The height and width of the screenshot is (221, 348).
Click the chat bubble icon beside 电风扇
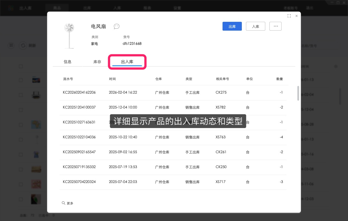tap(116, 26)
